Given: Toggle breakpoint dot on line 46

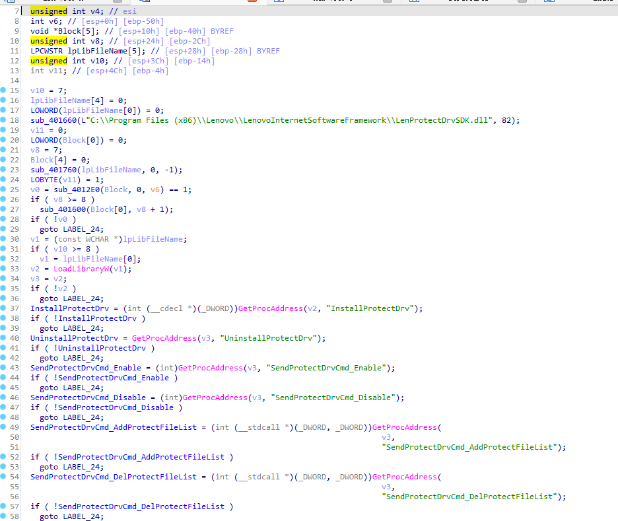Looking at the screenshot, I should 3,398.
